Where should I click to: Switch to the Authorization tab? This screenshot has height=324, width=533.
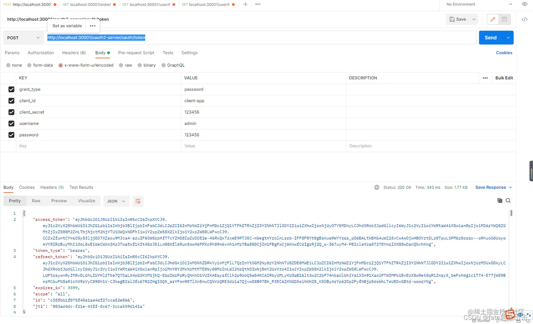point(41,53)
